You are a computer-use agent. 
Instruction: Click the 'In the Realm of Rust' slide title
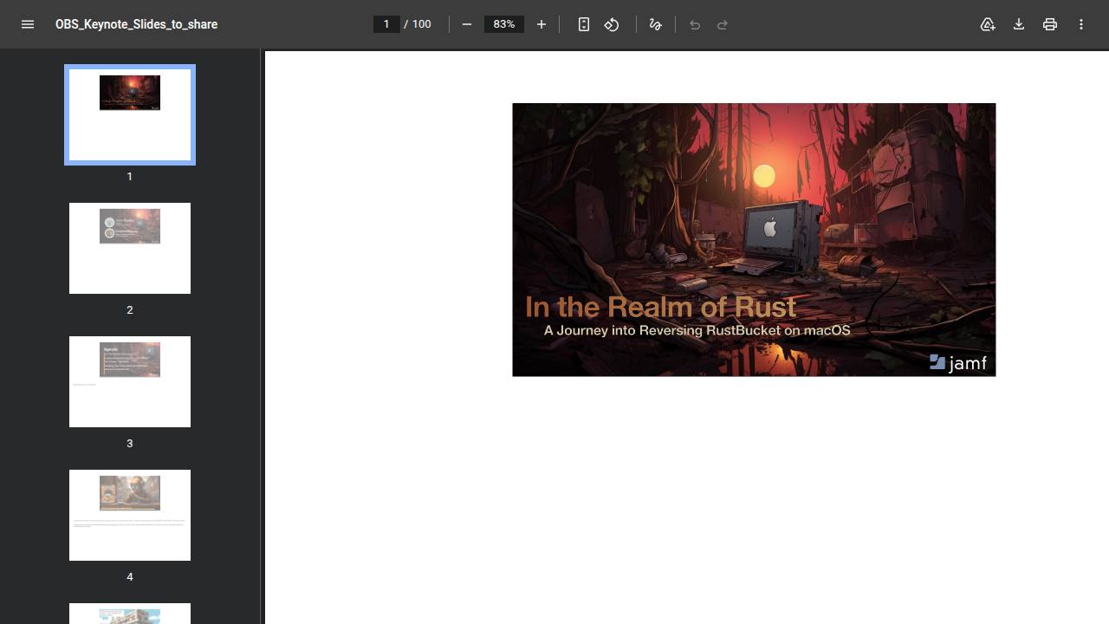click(660, 307)
